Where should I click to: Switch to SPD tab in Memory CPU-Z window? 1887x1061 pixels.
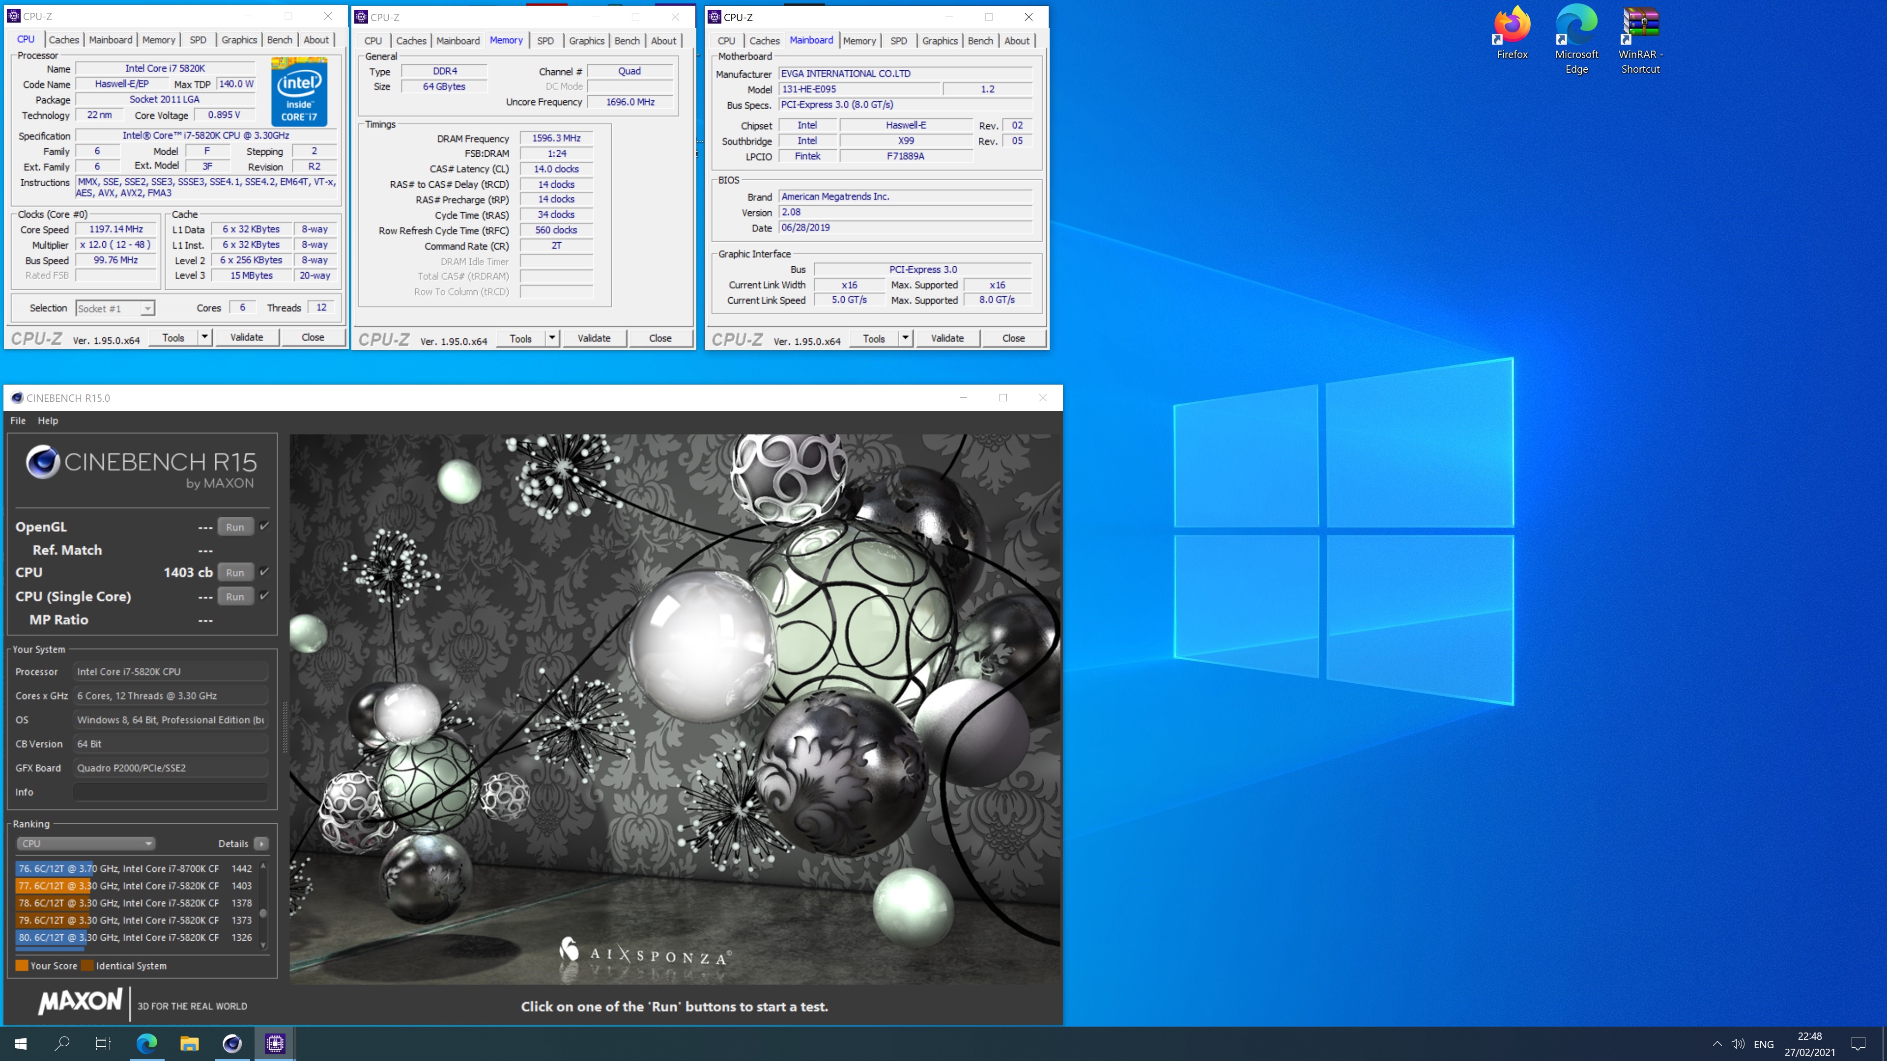545,40
